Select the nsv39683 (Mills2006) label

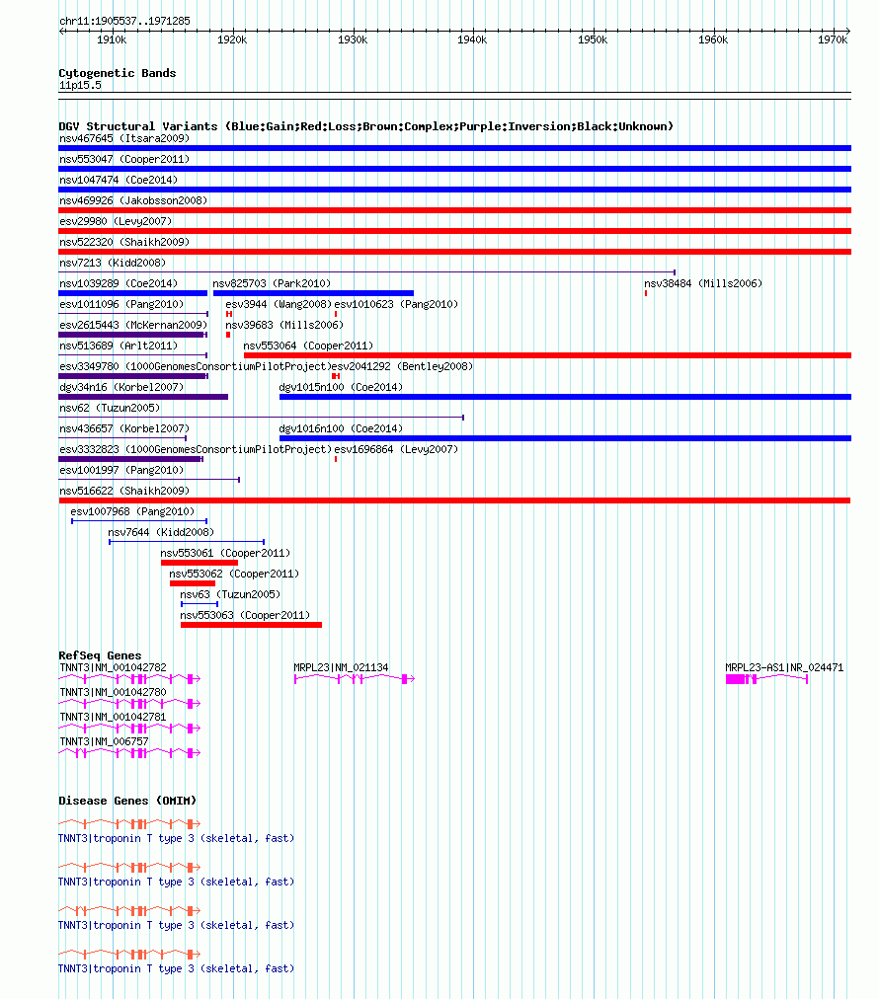pyautogui.click(x=284, y=326)
